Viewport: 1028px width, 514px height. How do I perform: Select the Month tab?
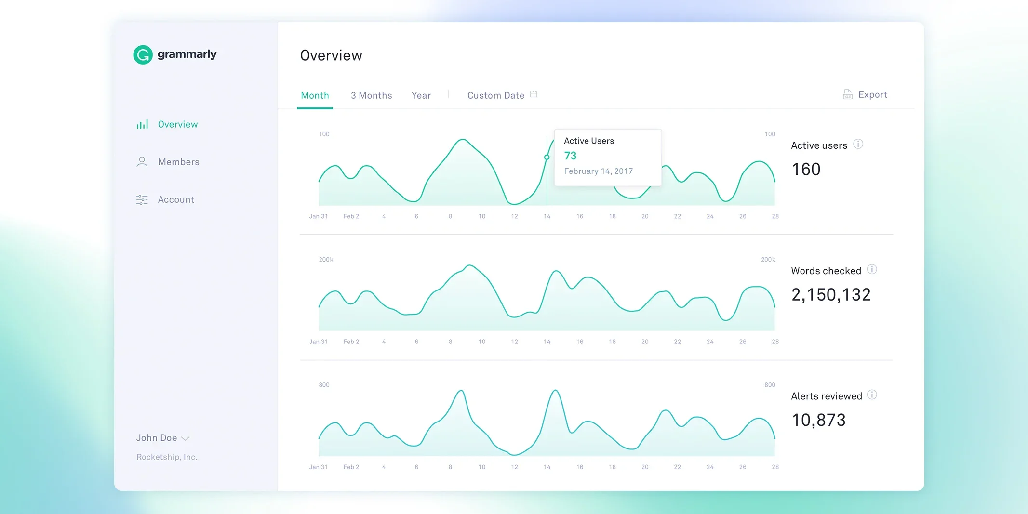[x=315, y=95]
